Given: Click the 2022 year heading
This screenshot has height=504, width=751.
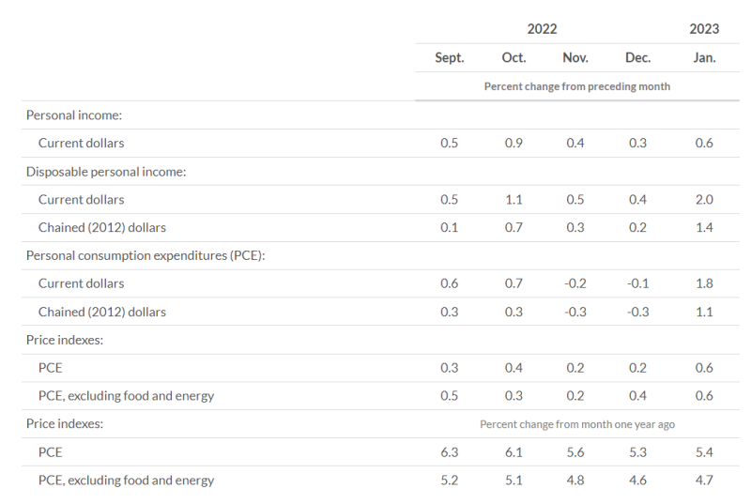Looking at the screenshot, I should 542,29.
